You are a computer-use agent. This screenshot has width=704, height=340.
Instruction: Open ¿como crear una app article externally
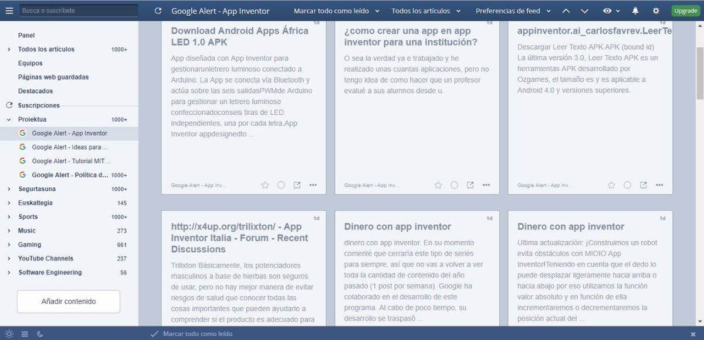(470, 185)
